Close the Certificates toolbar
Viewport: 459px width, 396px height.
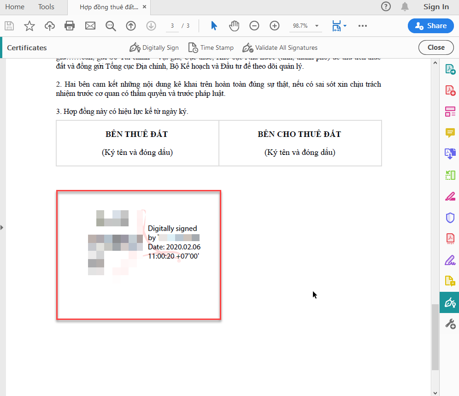(x=435, y=47)
